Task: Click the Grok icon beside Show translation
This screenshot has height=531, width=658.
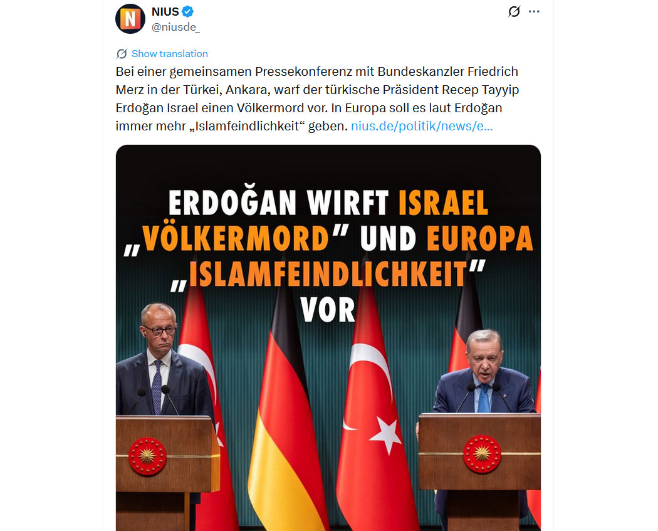Action: point(122,54)
